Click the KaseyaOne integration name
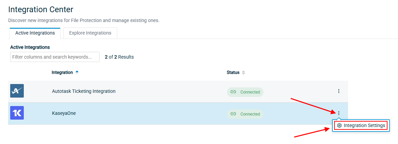398x144 pixels. [64, 113]
